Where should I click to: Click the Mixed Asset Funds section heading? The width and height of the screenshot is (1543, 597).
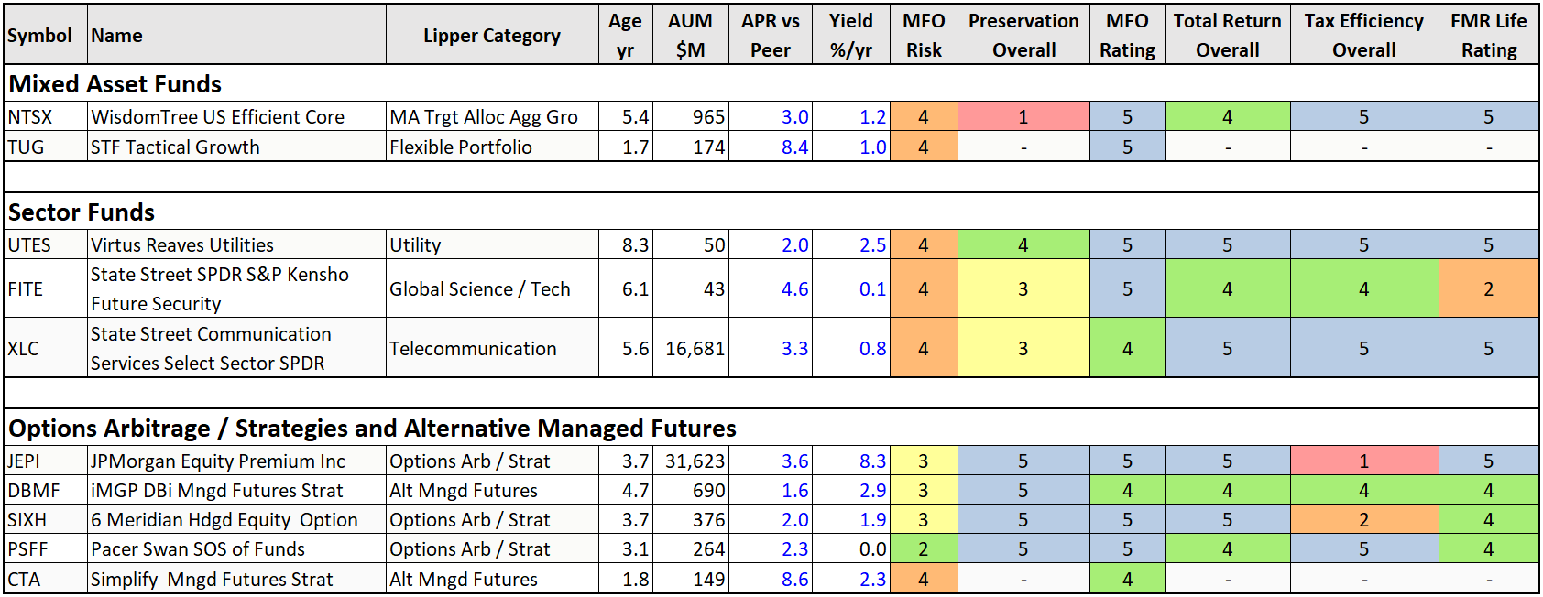115,84
